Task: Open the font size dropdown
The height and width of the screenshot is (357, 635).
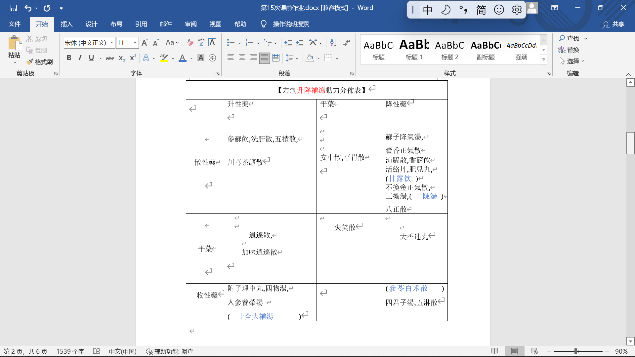Action: click(135, 43)
